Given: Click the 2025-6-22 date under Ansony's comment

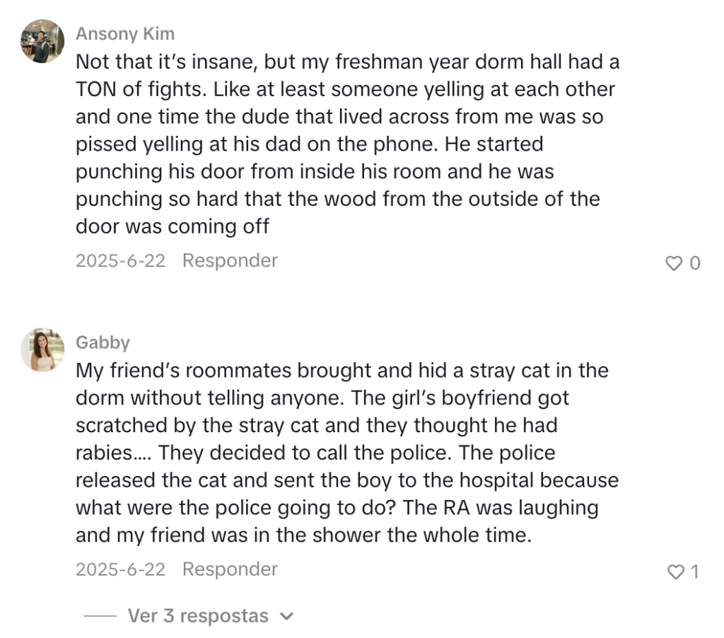Looking at the screenshot, I should pos(120,260).
